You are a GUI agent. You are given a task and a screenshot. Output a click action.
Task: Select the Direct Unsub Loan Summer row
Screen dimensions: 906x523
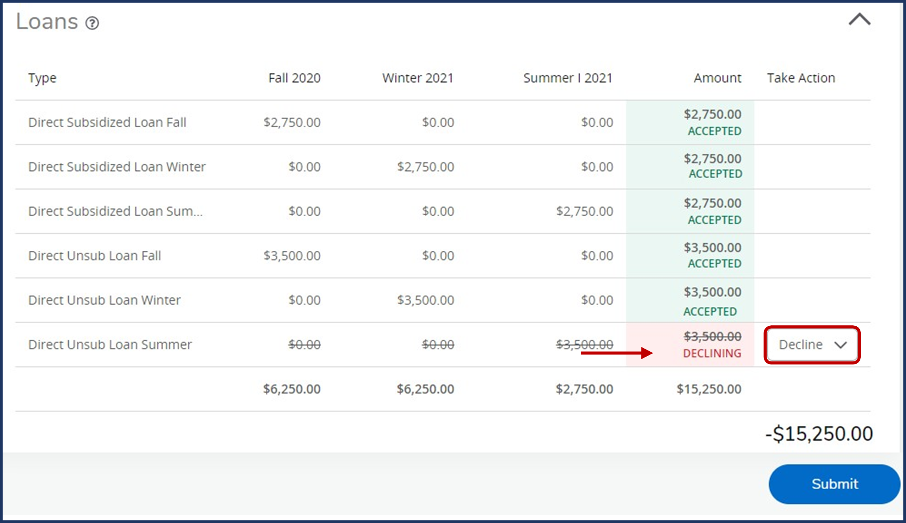[110, 345]
